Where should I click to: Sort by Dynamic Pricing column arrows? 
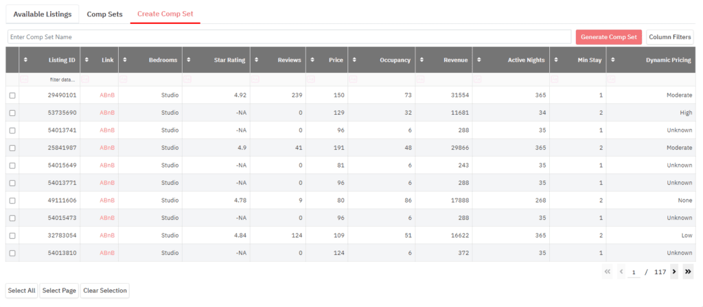tap(613, 60)
